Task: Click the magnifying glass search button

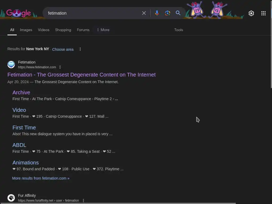Action: pos(178,13)
